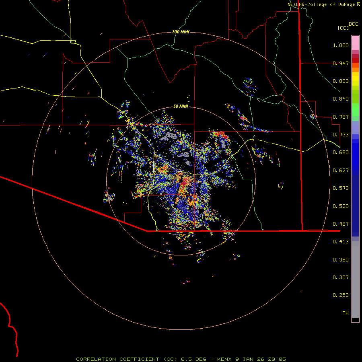Click the 0.413 scale value

(341, 242)
